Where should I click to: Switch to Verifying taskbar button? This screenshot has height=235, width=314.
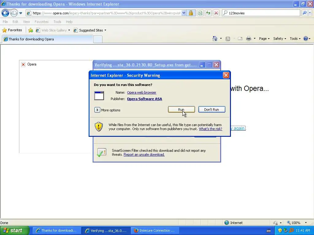(106, 230)
